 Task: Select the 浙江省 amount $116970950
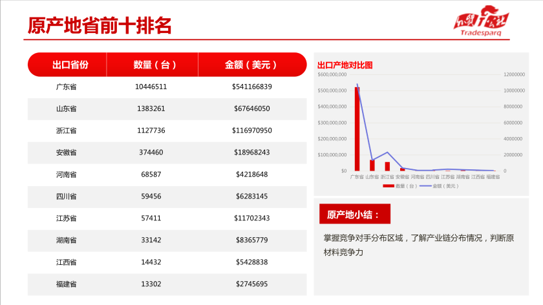click(x=251, y=131)
